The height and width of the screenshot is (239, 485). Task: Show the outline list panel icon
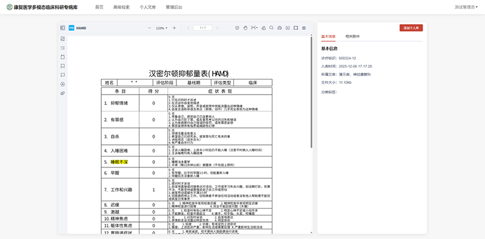click(x=63, y=48)
